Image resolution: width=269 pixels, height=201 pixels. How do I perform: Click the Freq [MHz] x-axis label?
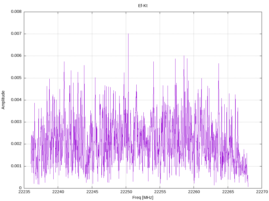point(143,198)
